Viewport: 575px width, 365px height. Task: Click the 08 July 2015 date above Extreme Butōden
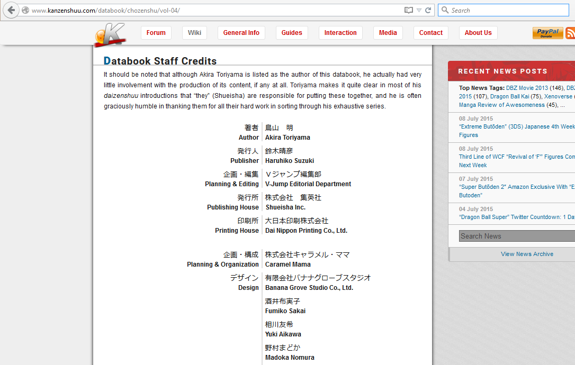coord(476,118)
